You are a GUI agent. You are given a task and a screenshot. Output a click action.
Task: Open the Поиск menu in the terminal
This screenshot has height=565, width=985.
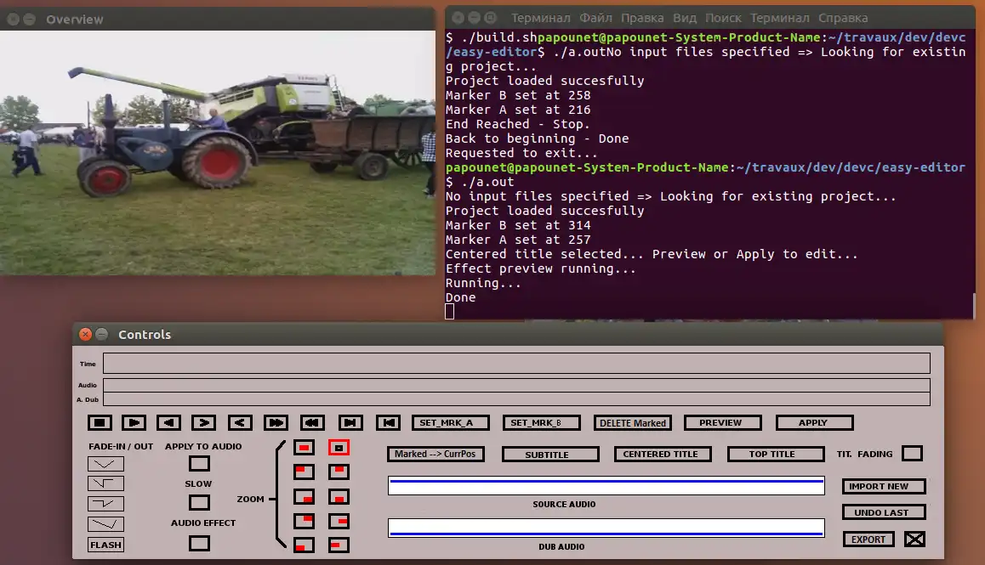click(723, 18)
